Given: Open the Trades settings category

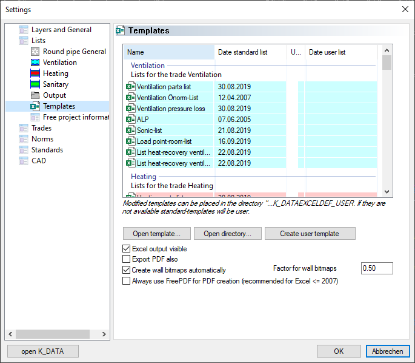Looking at the screenshot, I should (41, 128).
